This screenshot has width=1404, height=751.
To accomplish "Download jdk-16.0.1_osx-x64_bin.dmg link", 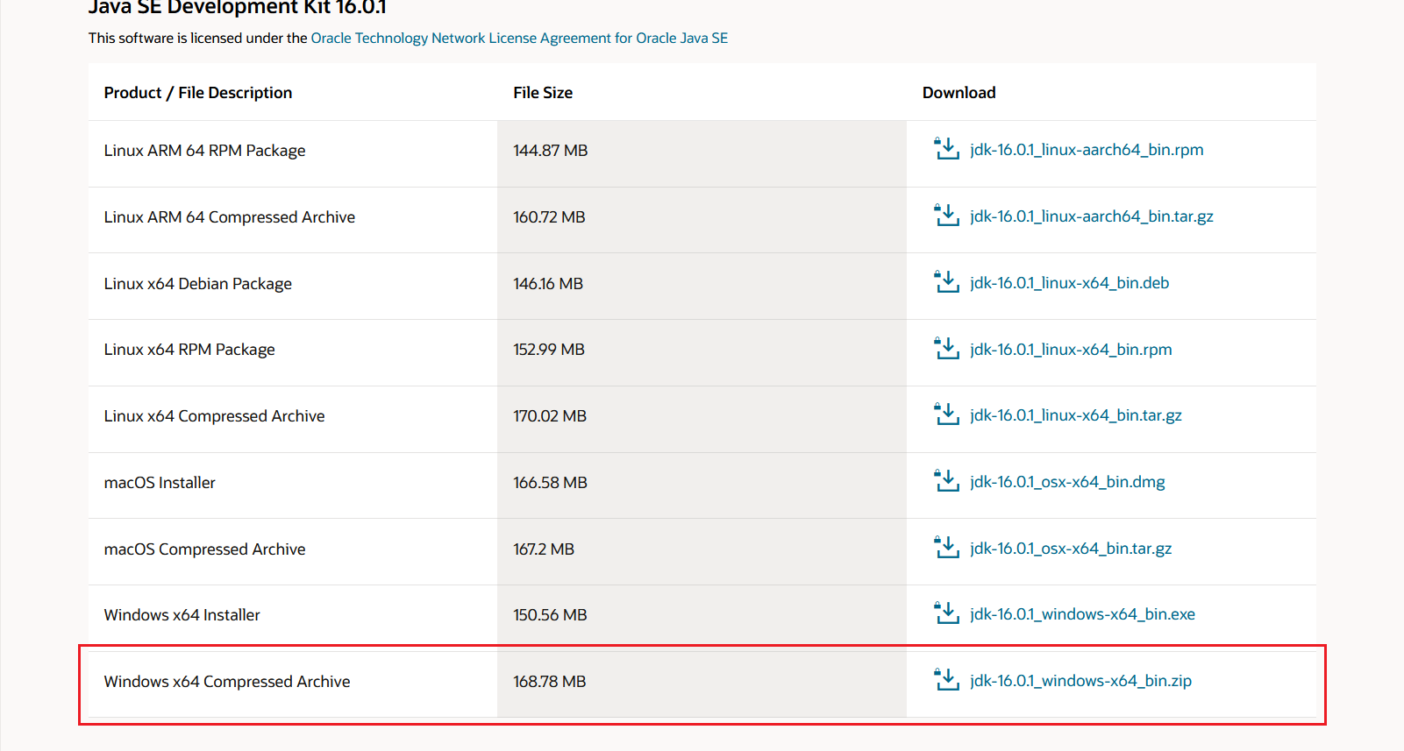I will pos(1067,482).
